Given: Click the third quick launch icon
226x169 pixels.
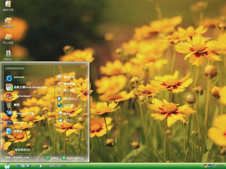Looking at the screenshot, I should 28,166.
